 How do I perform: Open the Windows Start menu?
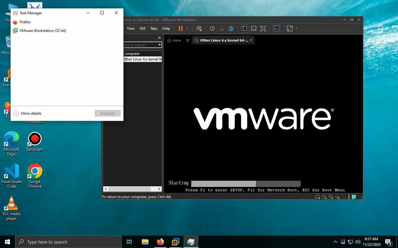pyautogui.click(x=7, y=242)
